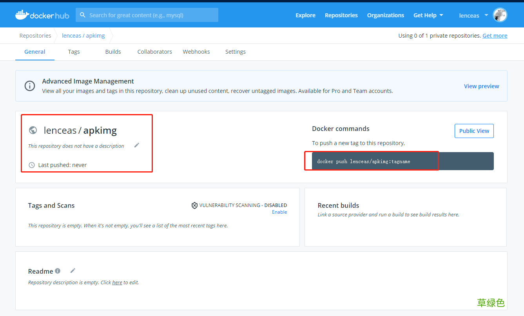Click the Docker Hub whale logo
Image resolution: width=524 pixels, height=316 pixels.
pos(22,15)
